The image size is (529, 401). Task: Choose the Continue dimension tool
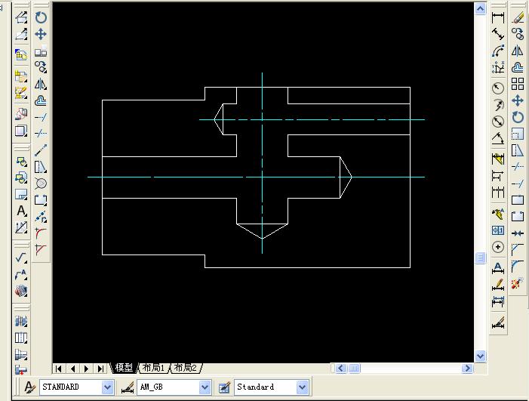coord(497,192)
